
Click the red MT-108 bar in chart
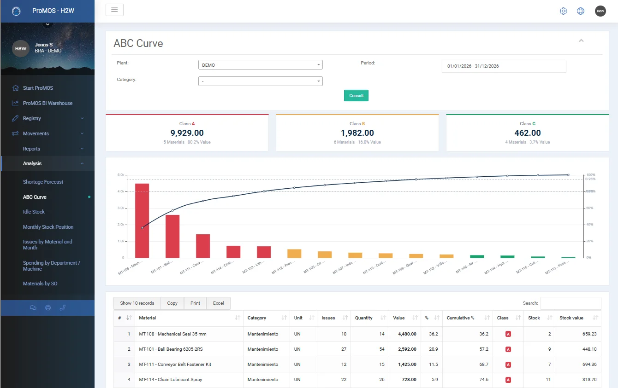(x=142, y=220)
